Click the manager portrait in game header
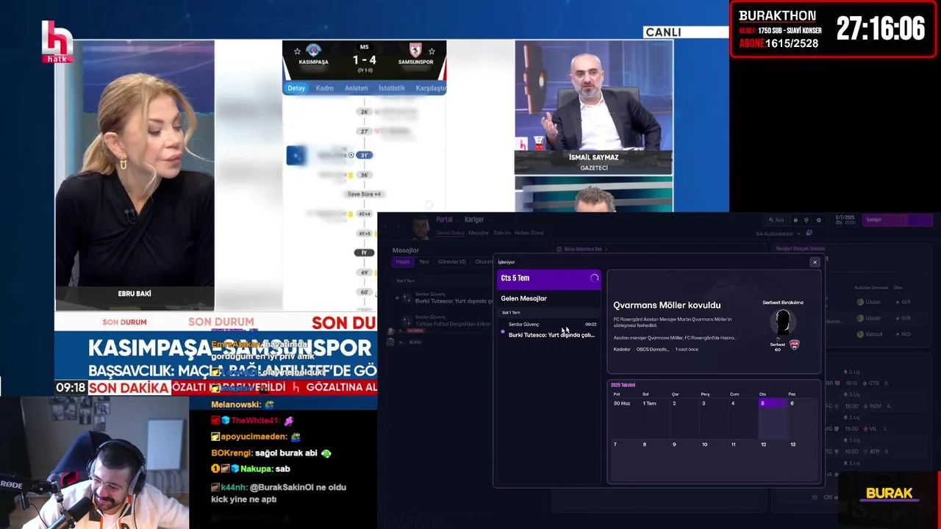Screen dimensions: 941x529 (420, 227)
